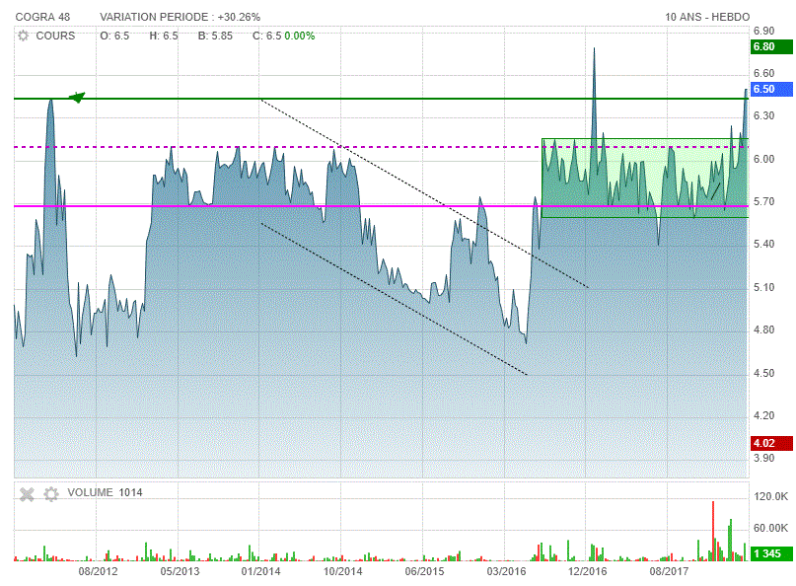Screen dimensions: 796x586
Task: Remove the VOLUME indicator with X icon
Action: pos(27,493)
